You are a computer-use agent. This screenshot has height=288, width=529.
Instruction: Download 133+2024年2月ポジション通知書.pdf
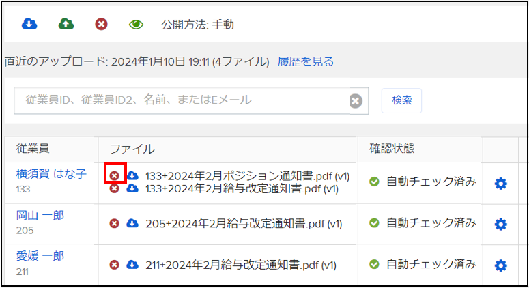tap(133, 175)
